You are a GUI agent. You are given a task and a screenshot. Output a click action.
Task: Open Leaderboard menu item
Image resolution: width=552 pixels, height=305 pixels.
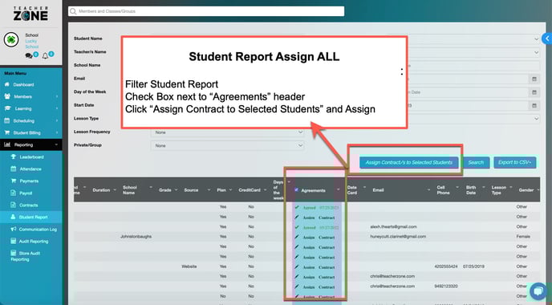click(x=31, y=157)
